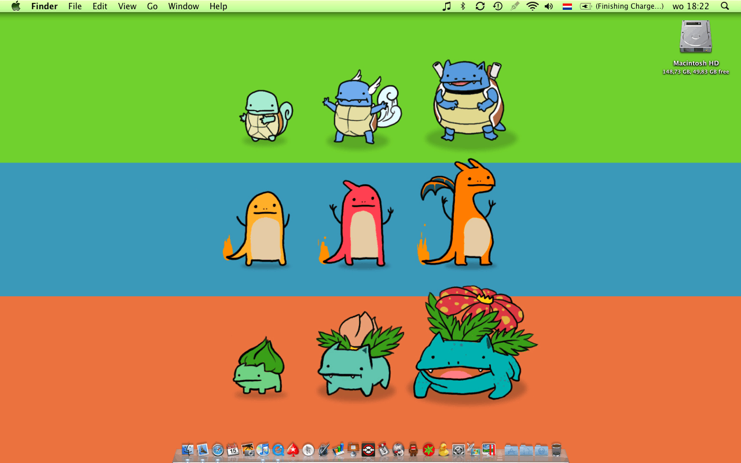Open the Documents folder stack
This screenshot has width=741, height=463.
[526, 449]
